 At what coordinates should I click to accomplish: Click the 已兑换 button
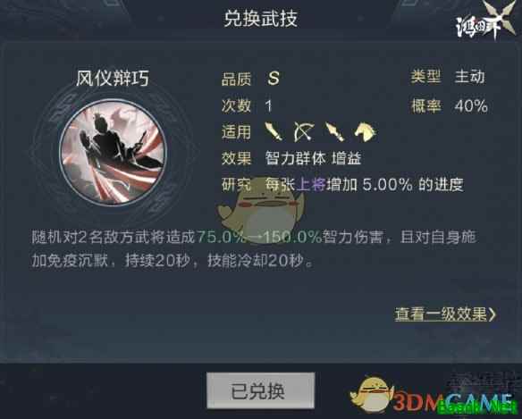260,390
